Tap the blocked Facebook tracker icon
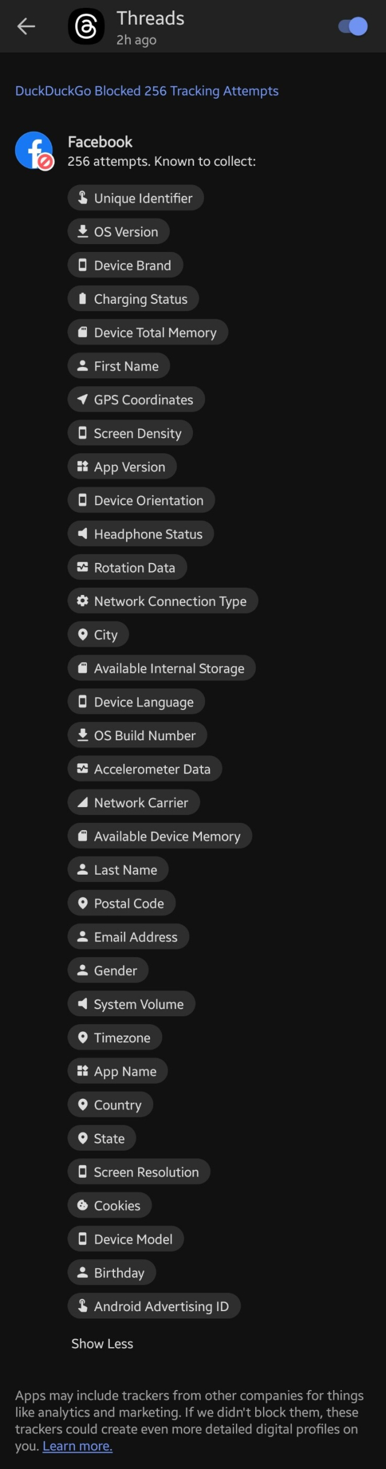The height and width of the screenshot is (1469, 386). 34,151
